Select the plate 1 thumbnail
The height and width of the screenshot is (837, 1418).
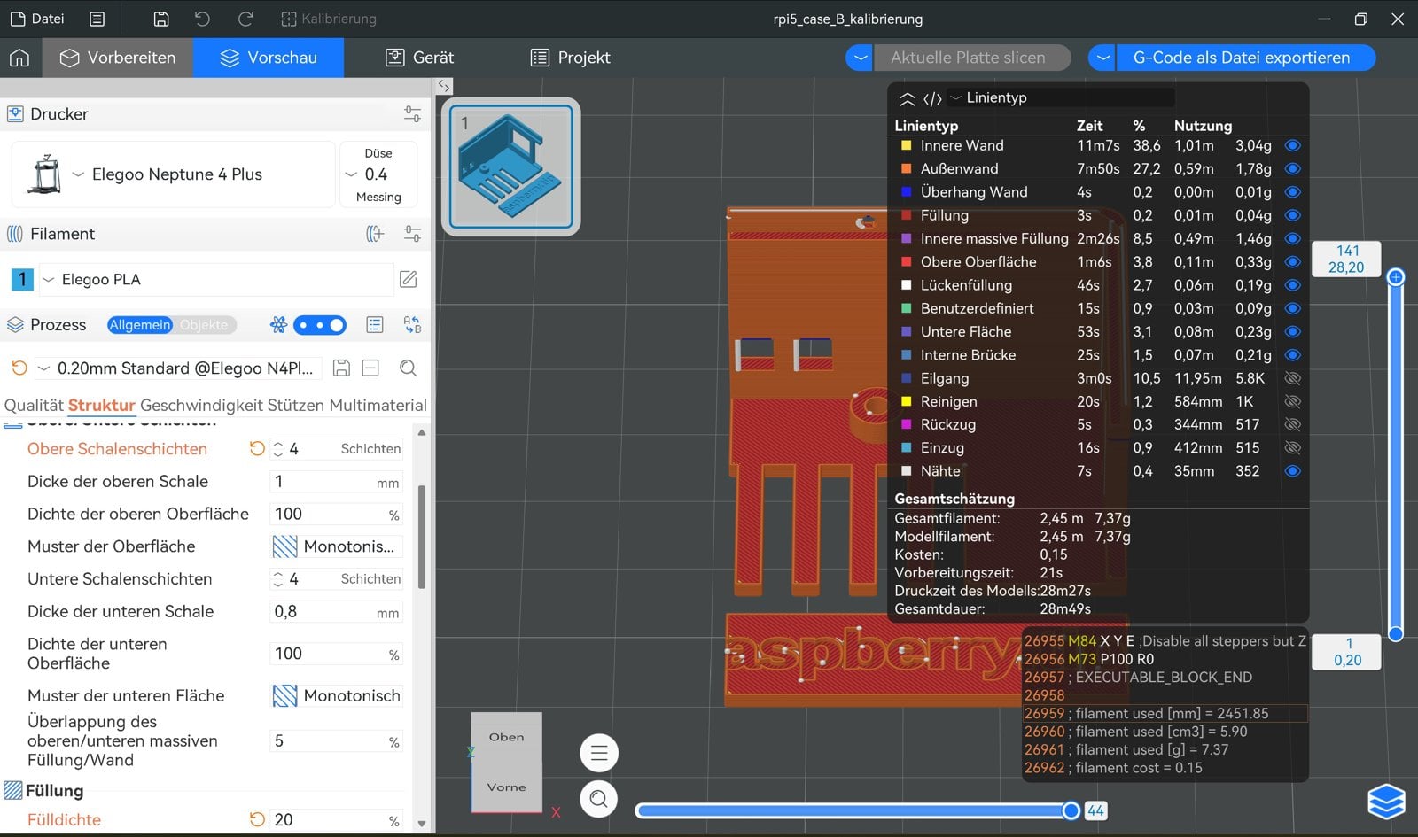coord(511,167)
